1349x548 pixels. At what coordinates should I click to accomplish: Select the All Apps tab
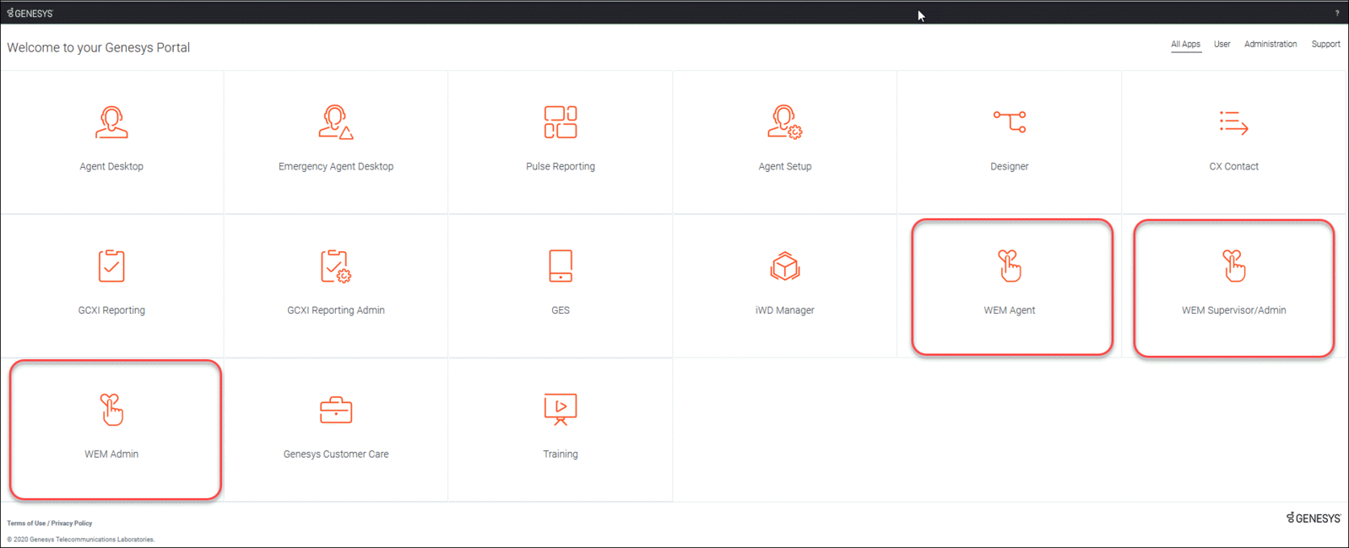coord(1185,45)
